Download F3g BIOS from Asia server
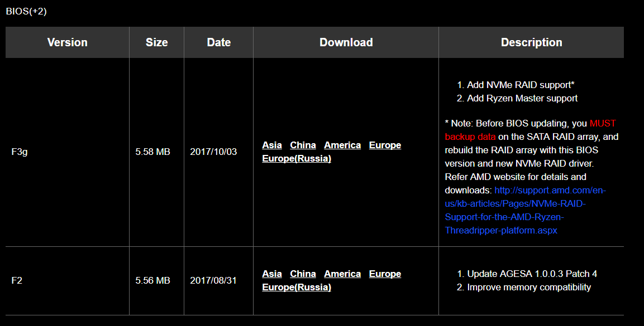644x326 pixels. pyautogui.click(x=272, y=145)
